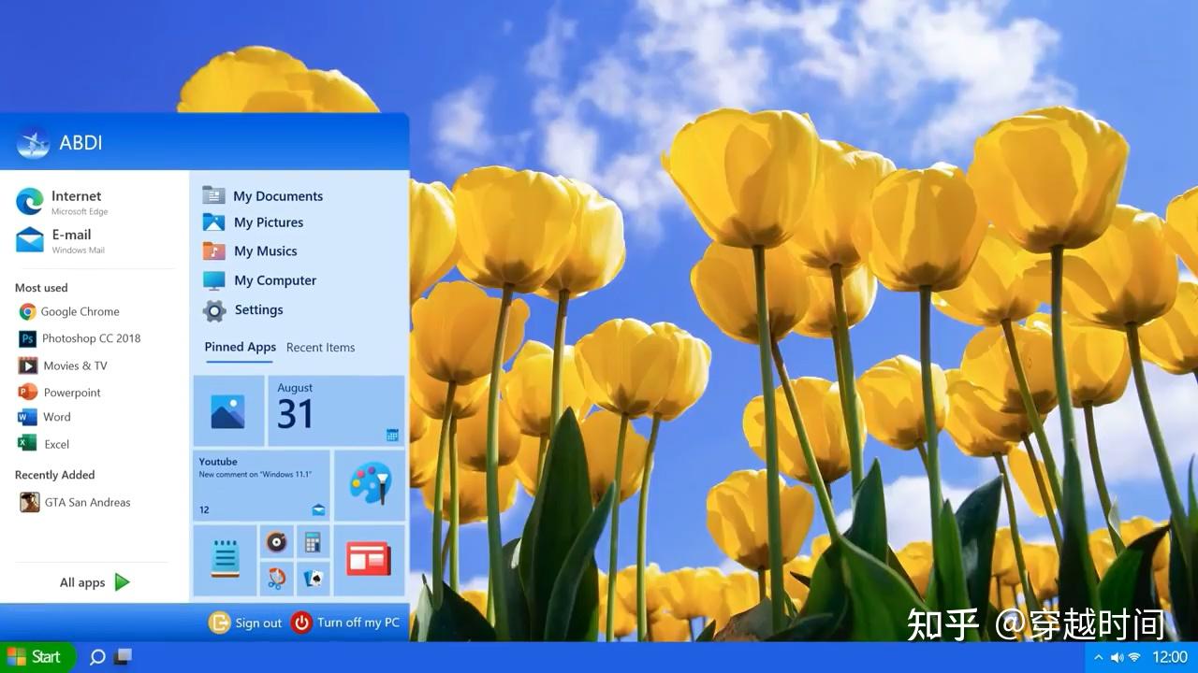Switch to the Recent Items tab
The height and width of the screenshot is (673, 1198).
tap(320, 348)
